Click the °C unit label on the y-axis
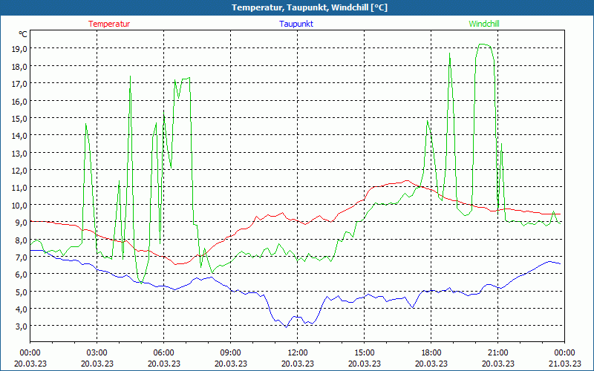The width and height of the screenshot is (594, 371). [x=23, y=34]
